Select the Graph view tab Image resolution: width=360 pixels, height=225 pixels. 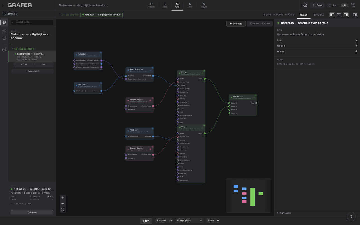coord(304,15)
